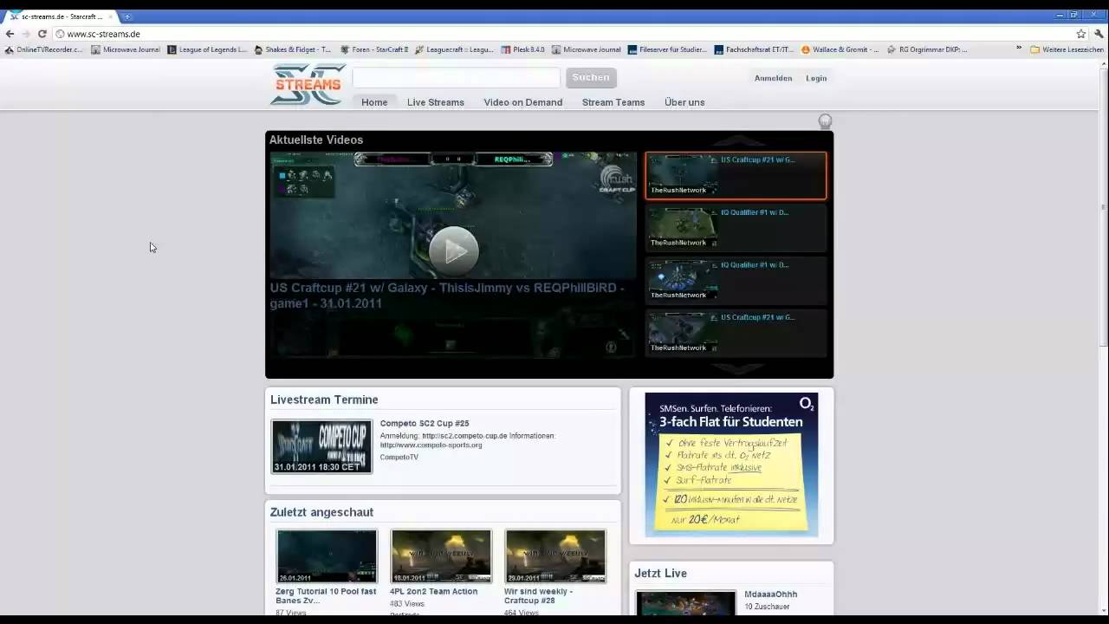Open the OnlineTVRecorder bookmark
1109x624 pixels.
(44, 49)
